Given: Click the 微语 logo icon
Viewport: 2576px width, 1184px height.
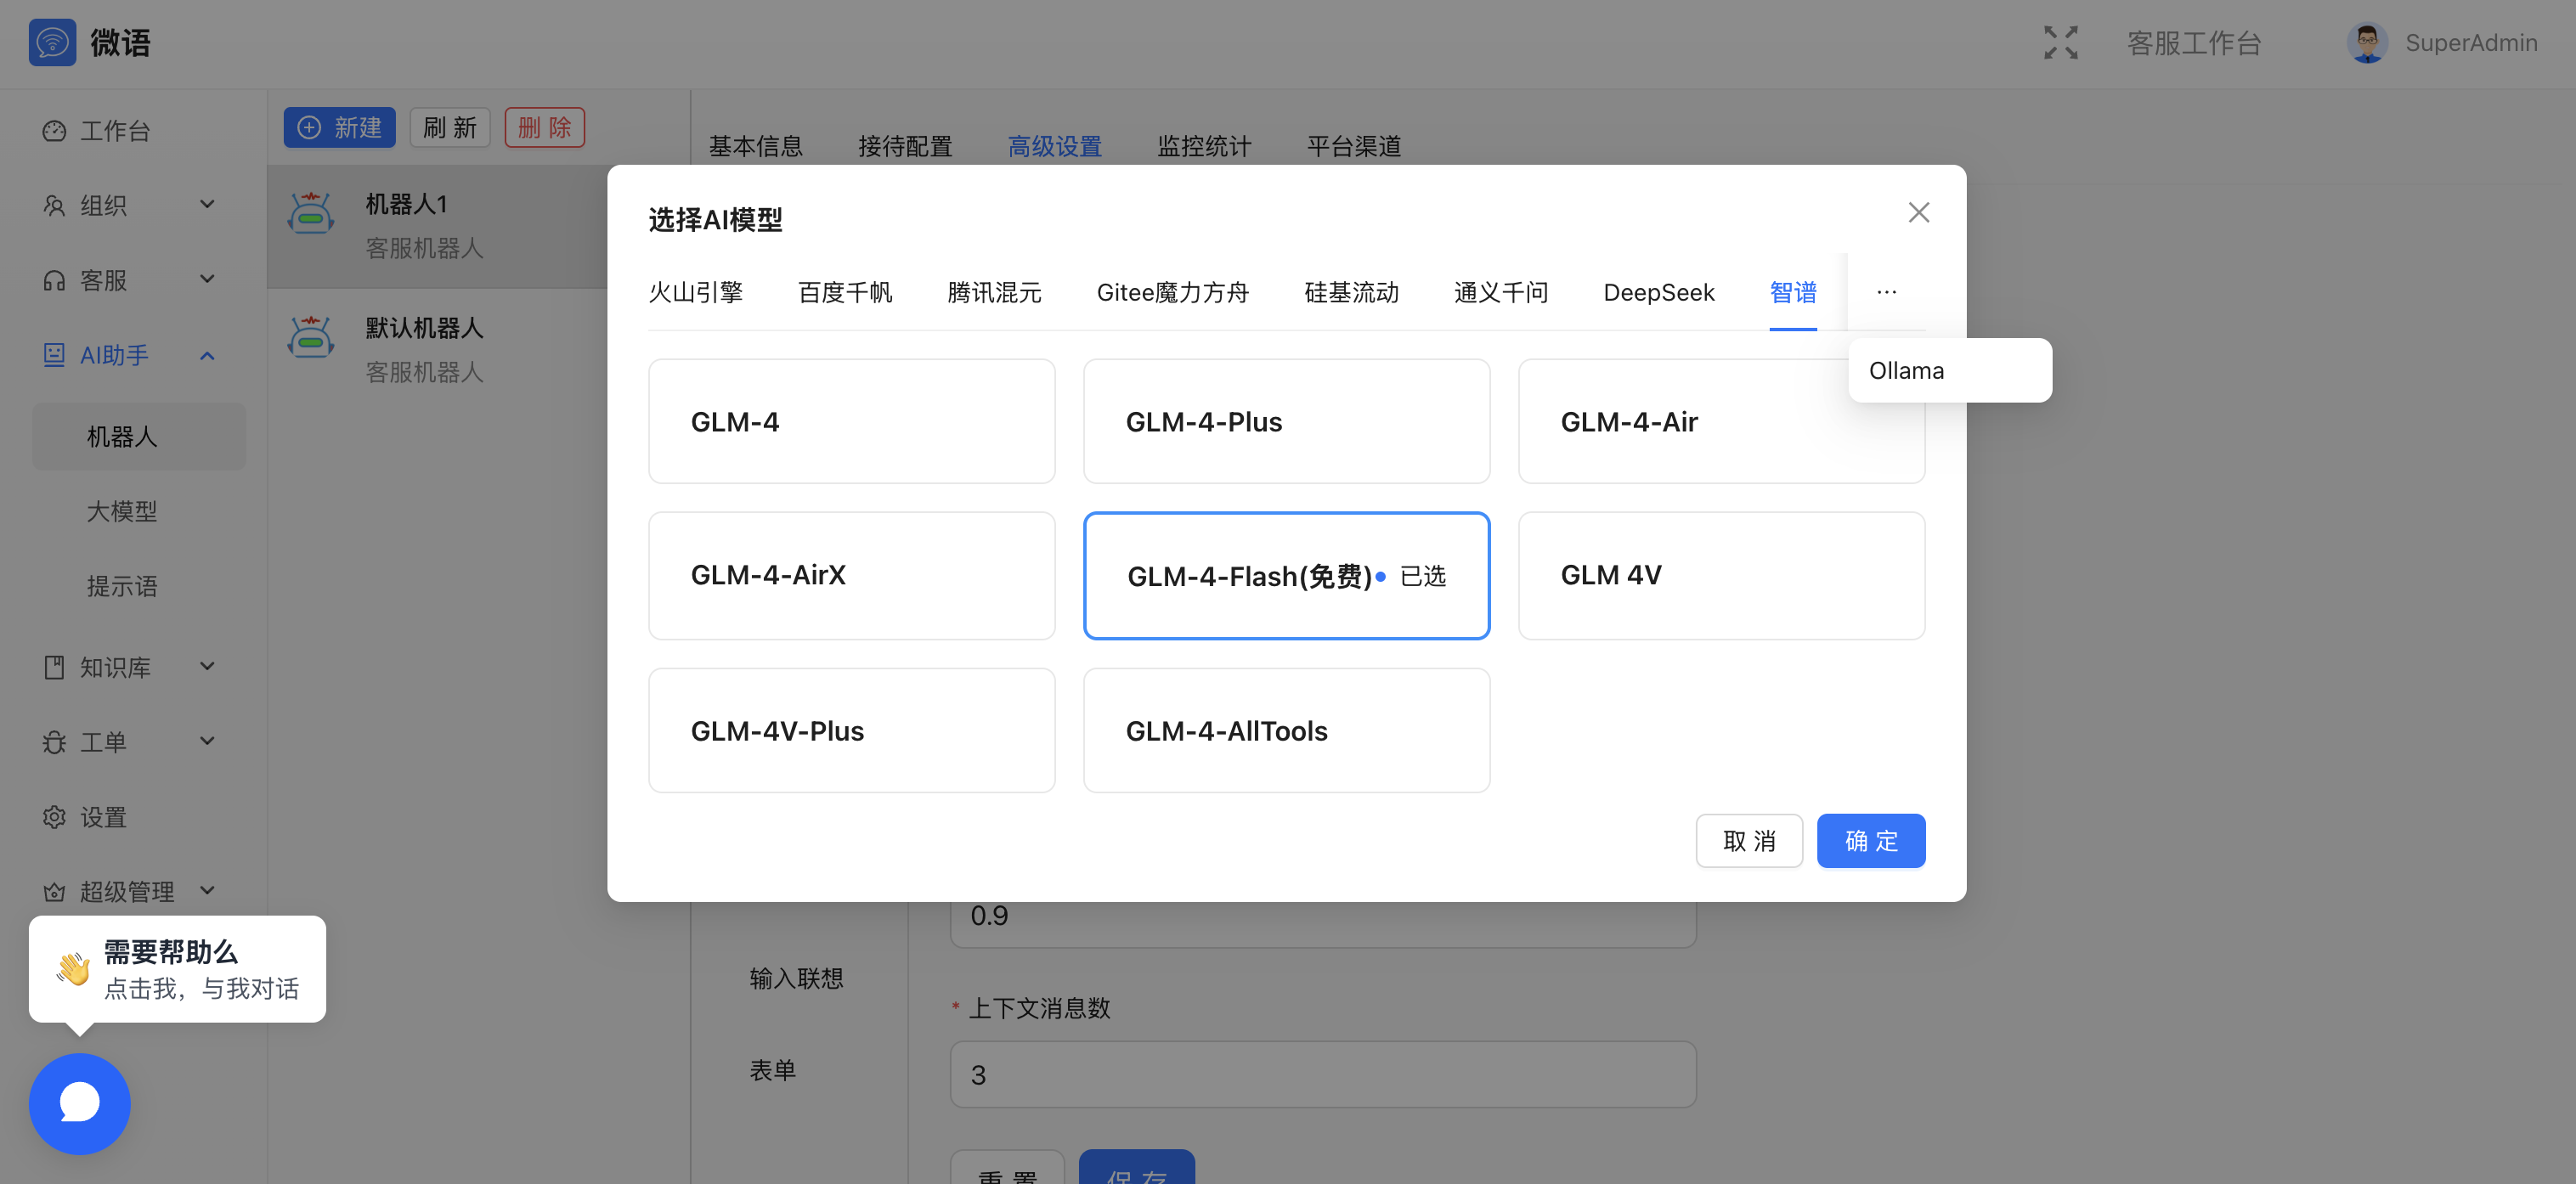Looking at the screenshot, I should 52,42.
